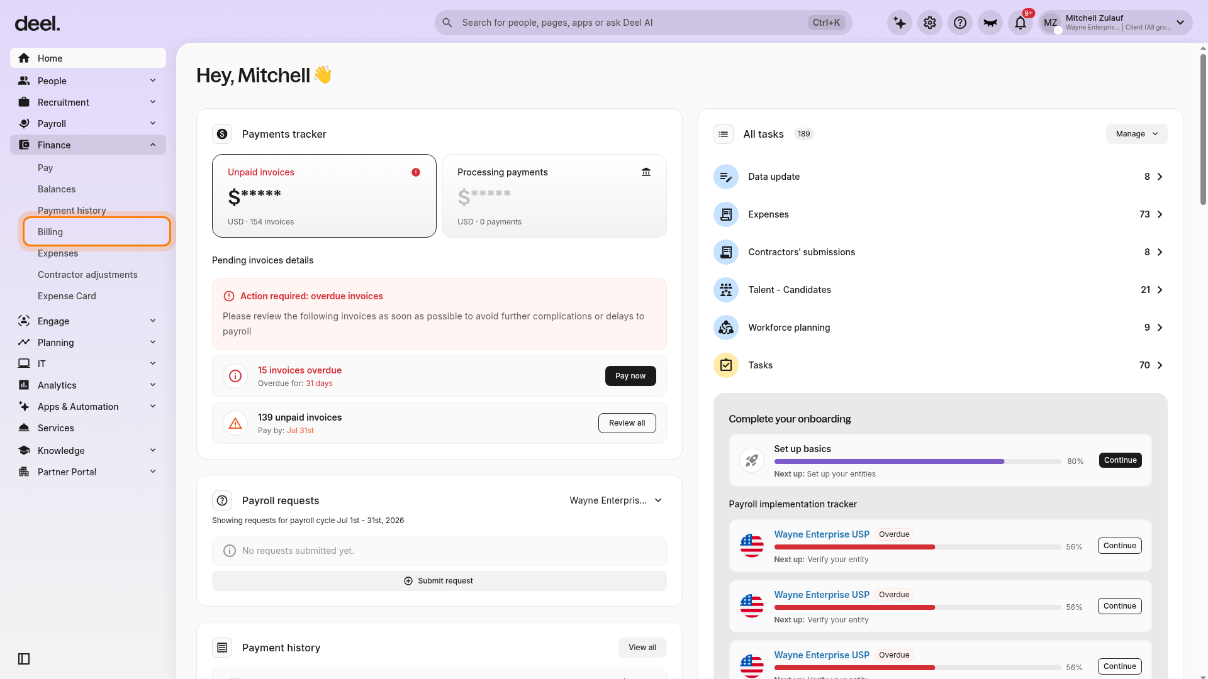Click the second Wayne Enterprise USP progress bar
Screen dimensions: 1208x679
click(918, 607)
